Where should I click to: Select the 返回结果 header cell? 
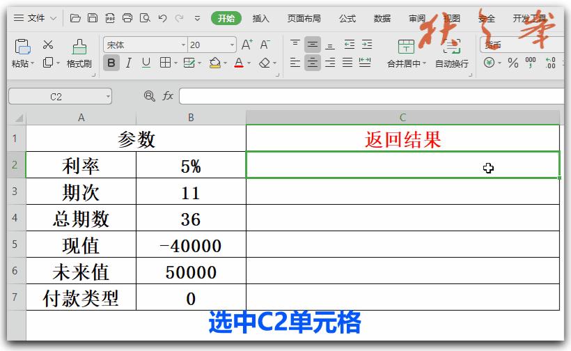402,139
